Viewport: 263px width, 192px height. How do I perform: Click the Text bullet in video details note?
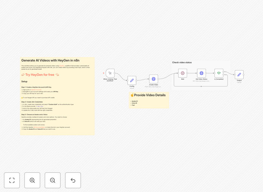(x=133, y=105)
